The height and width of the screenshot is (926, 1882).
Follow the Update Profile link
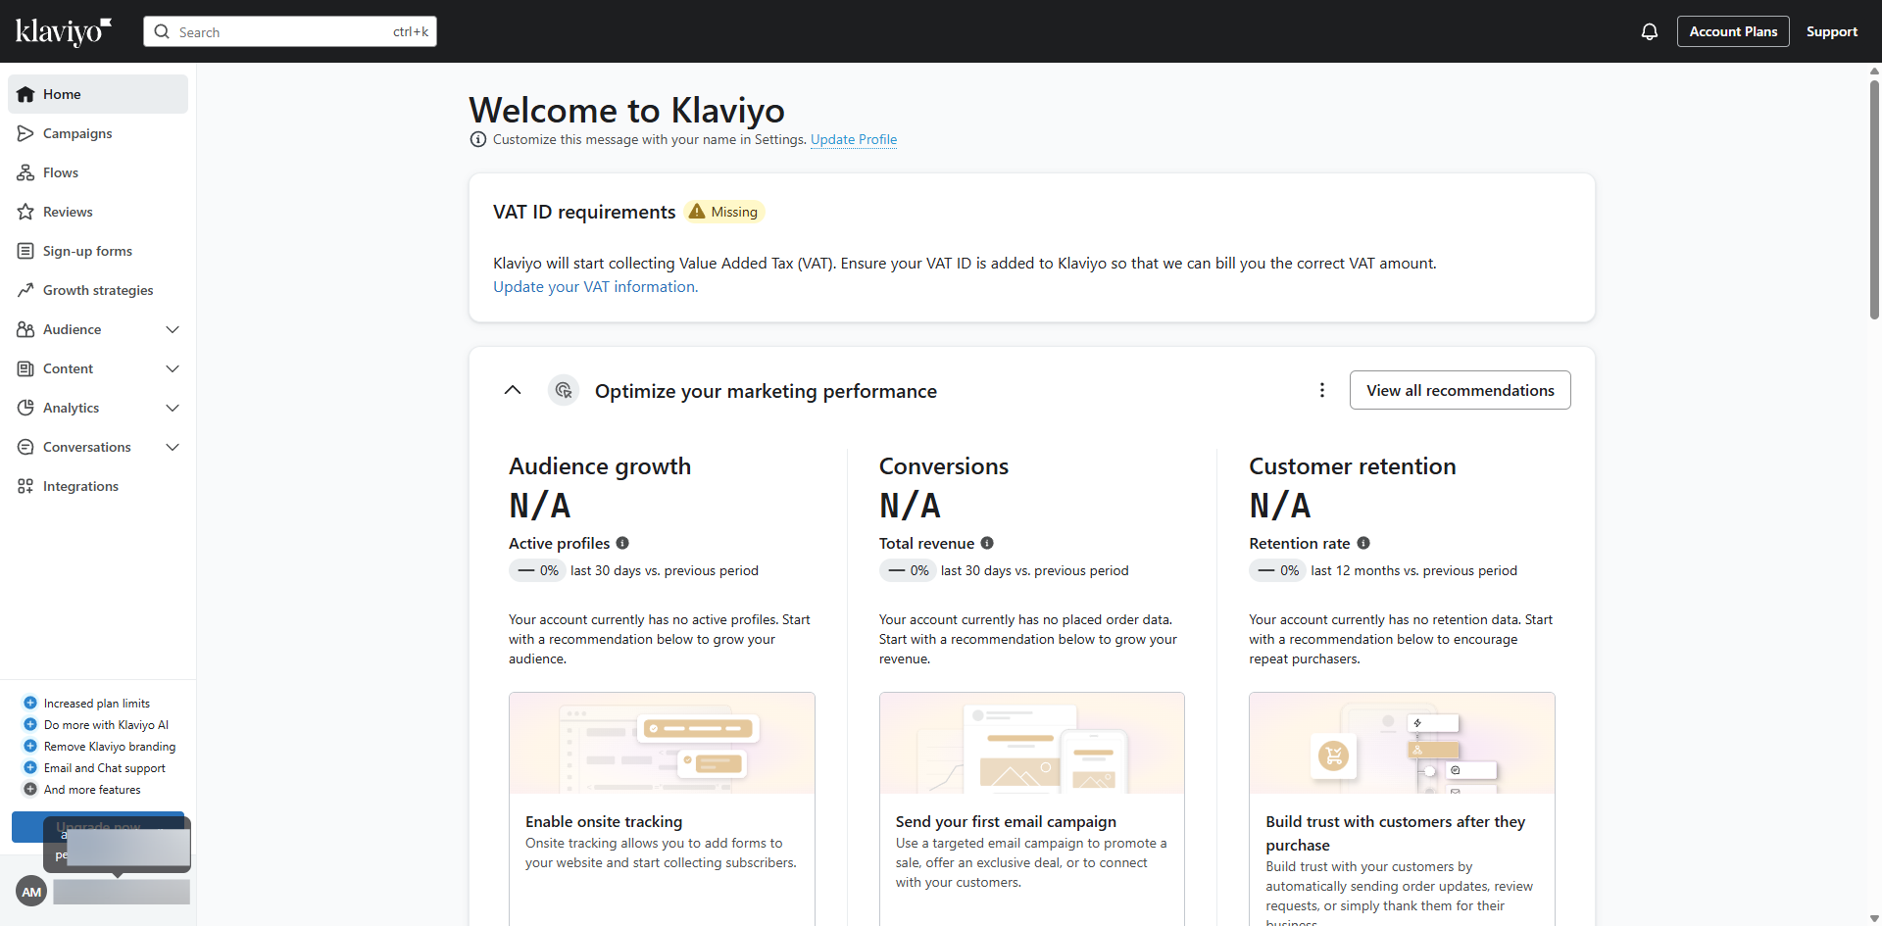[853, 140]
